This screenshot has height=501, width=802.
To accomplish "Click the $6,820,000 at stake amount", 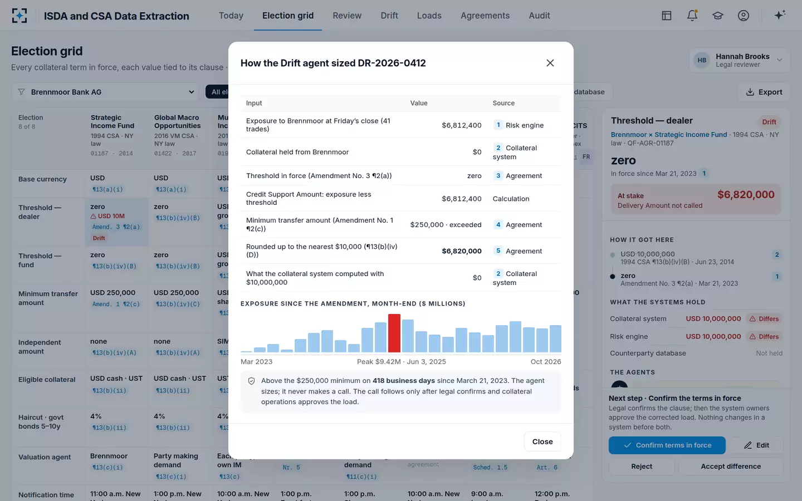I will 746,195.
